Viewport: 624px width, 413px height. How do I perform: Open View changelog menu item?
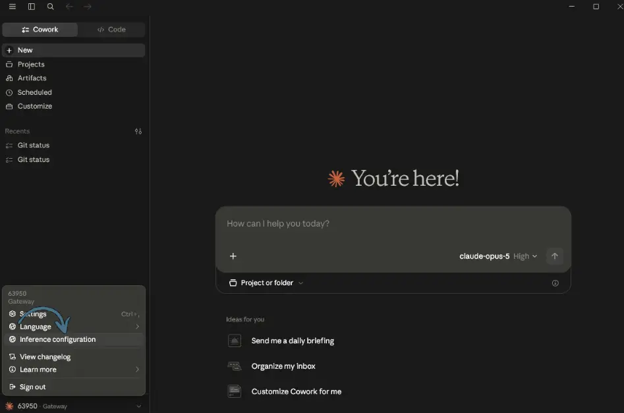(74, 357)
